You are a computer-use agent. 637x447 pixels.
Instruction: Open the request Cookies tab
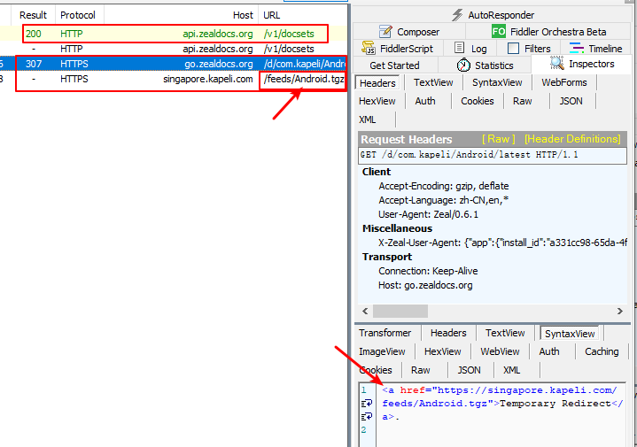pos(477,101)
